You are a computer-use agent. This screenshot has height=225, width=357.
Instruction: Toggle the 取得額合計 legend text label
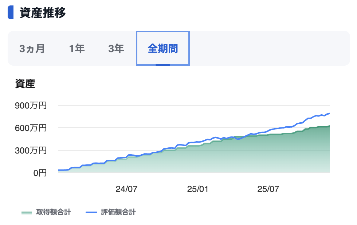pos(53,212)
